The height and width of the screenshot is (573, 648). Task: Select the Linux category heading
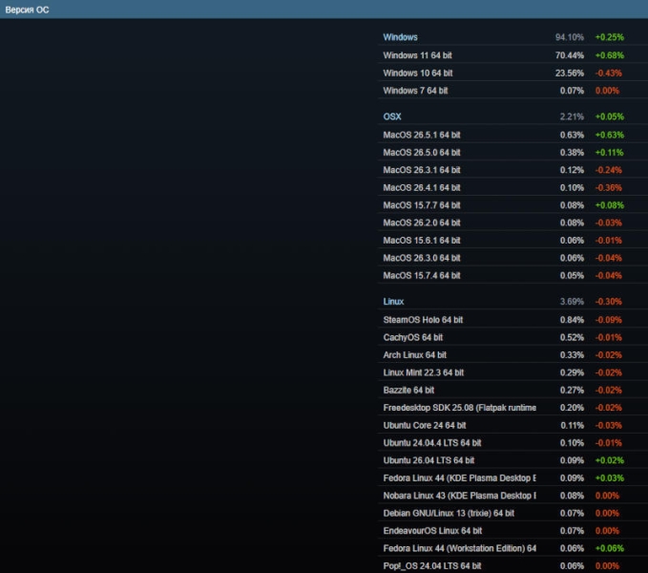point(393,302)
